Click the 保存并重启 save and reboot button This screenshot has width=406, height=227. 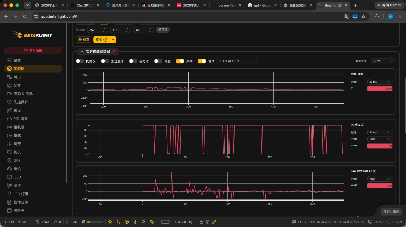pos(391,212)
